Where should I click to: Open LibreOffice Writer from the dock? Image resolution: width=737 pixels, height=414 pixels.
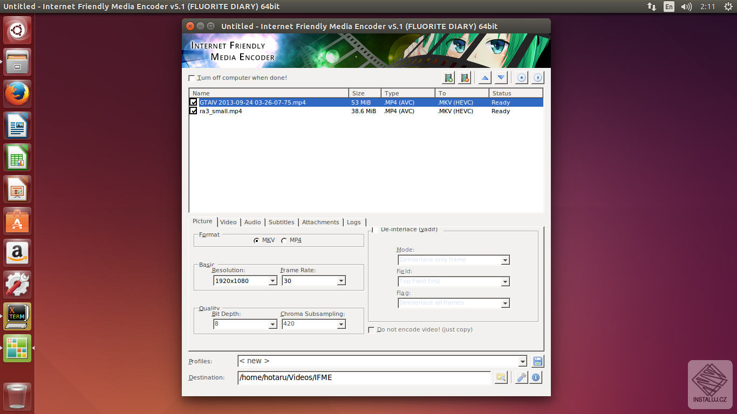[18, 126]
